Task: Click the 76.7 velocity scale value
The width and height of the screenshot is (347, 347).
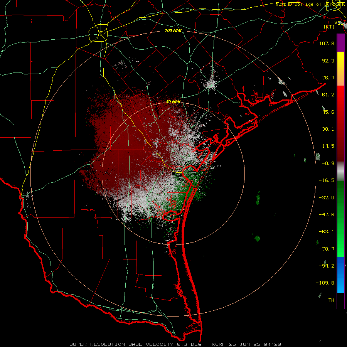Action: click(328, 77)
